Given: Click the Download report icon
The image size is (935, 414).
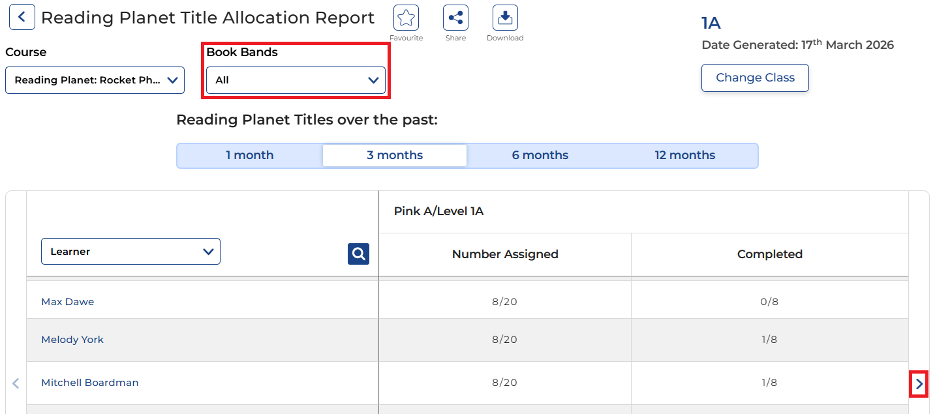Looking at the screenshot, I should [x=504, y=18].
